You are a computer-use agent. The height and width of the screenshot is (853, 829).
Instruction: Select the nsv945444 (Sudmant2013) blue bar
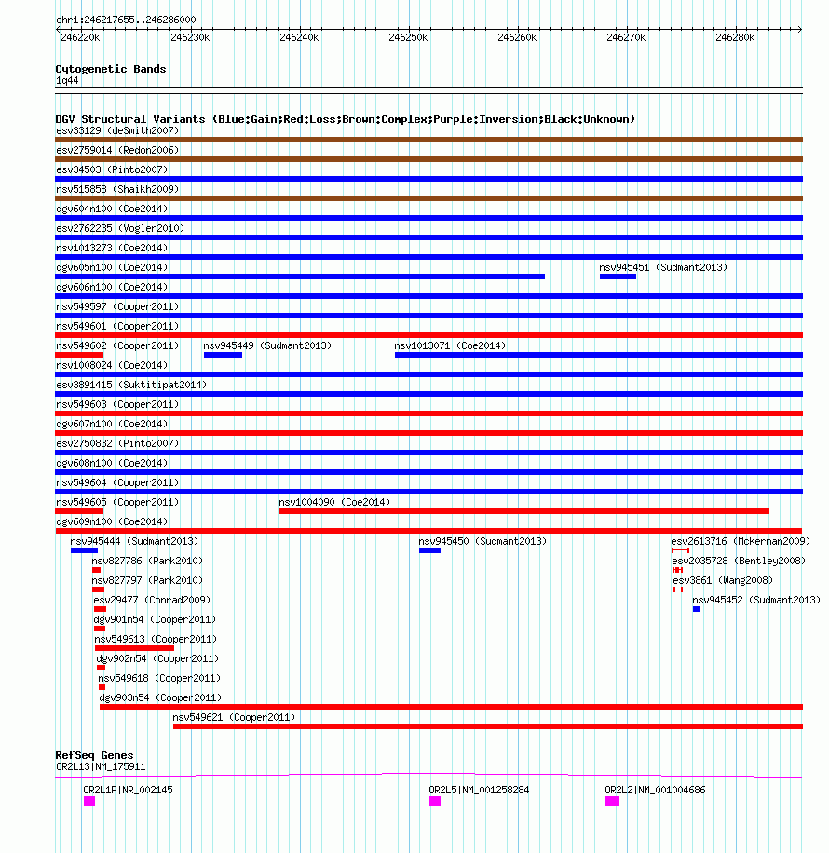click(x=85, y=551)
